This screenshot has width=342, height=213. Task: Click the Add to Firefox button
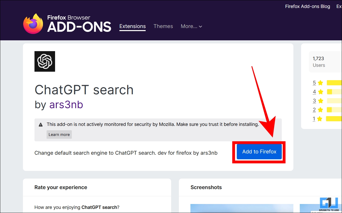259,152
